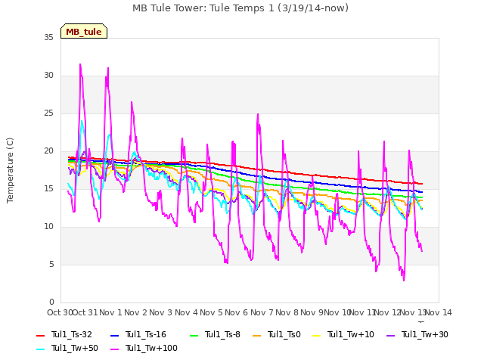Viewport: 484px width, 363px height.
Task: Click the cyan Tul1_Tw+50 legend swatch
Action: tap(40, 349)
